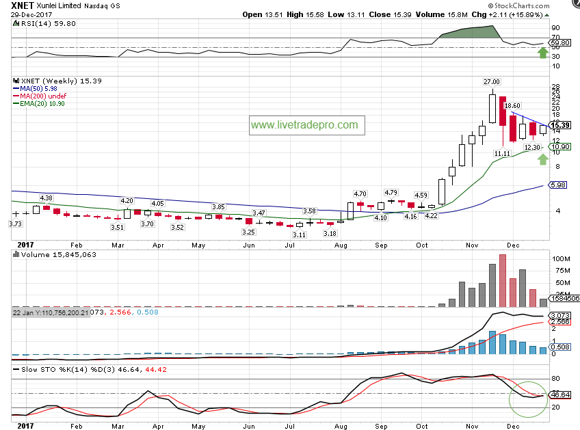This screenshot has width=580, height=430.
Task: Click the green arrow below the price candles
Action: click(542, 159)
